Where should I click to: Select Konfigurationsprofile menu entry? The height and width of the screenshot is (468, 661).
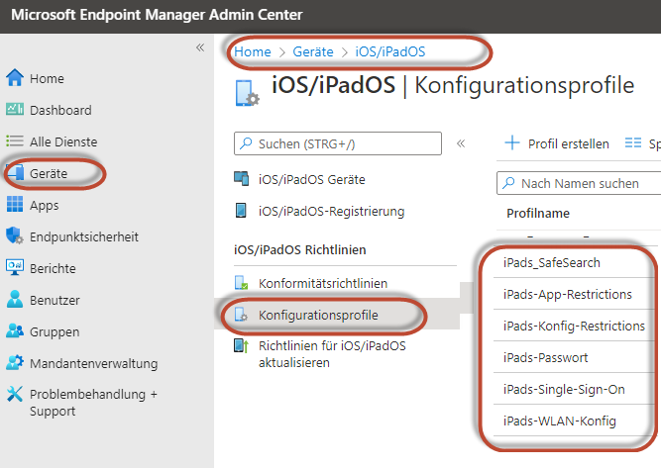tap(317, 315)
